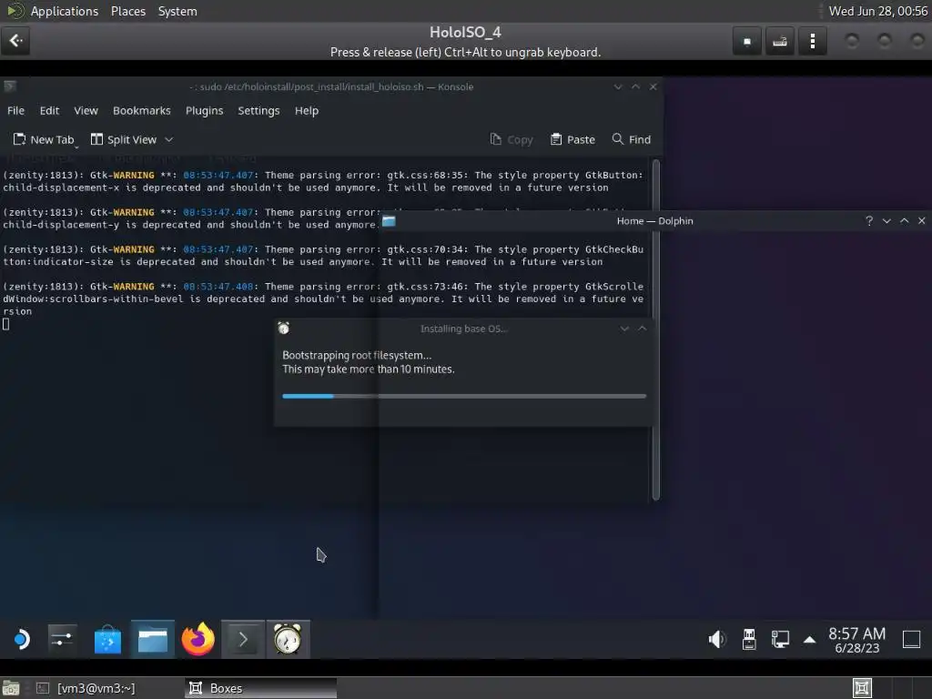This screenshot has height=699, width=932.
Task: Click the HoloISO_4 title text
Action: click(x=465, y=33)
